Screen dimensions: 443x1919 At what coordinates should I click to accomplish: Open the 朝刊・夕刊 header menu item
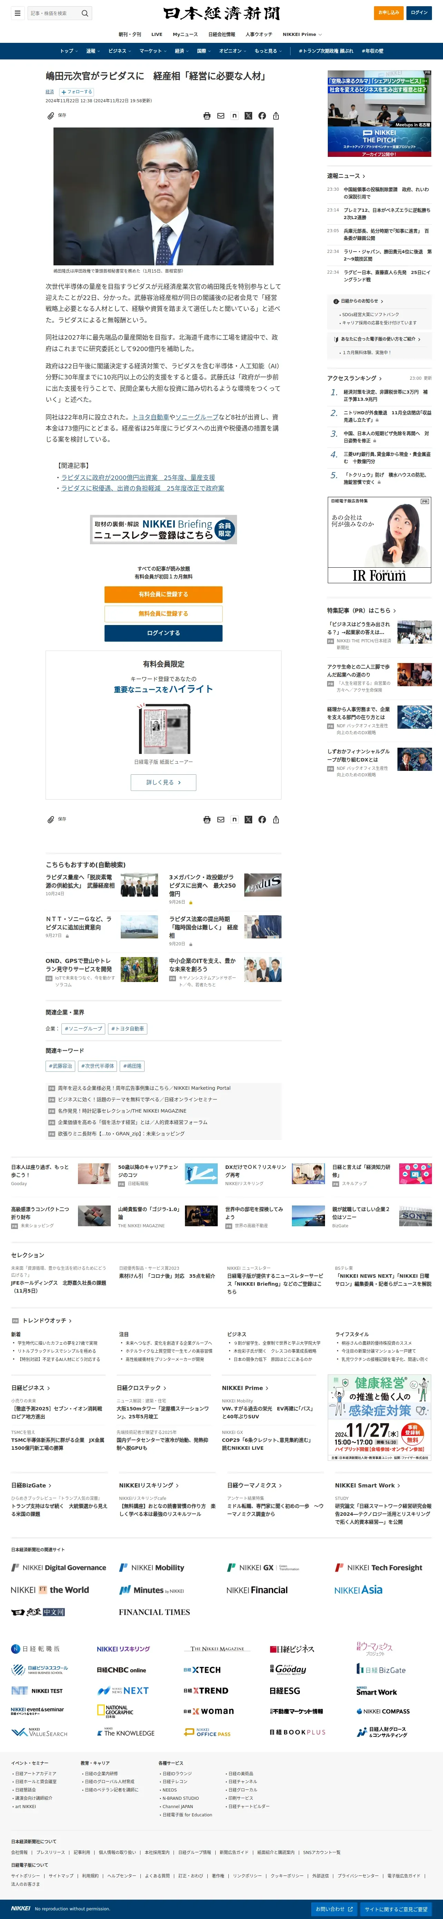pos(130,34)
